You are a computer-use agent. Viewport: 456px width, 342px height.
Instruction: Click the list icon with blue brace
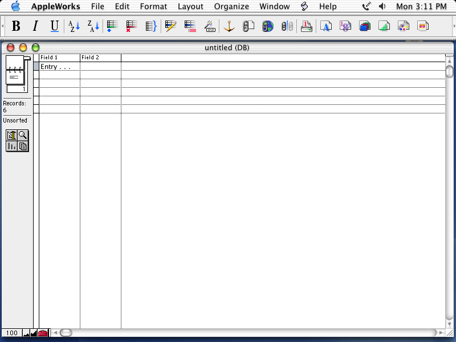[151, 26]
